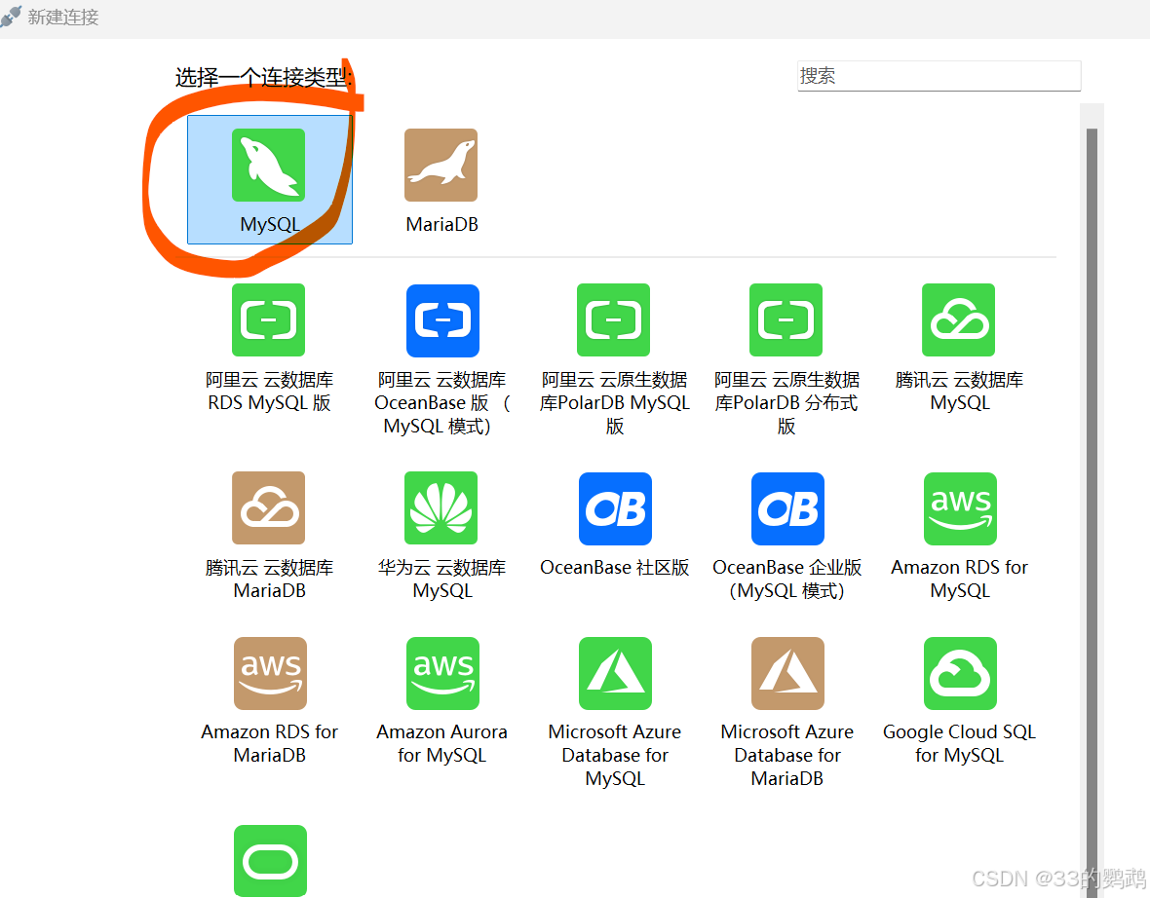Screen dimensions: 1150x898
Task: Click the 'Amazon RDS for MariaDB' label
Action: point(269,743)
